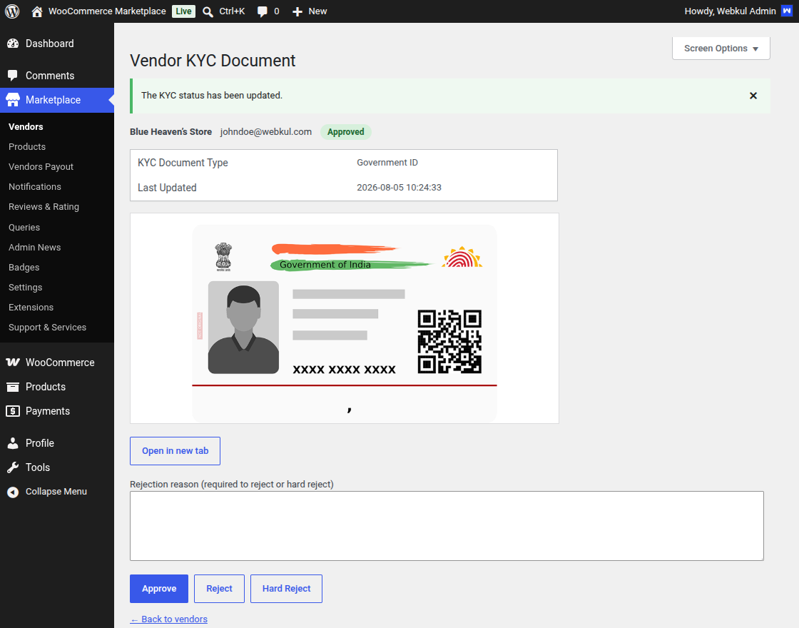Click the Ctrl+K search shortcut text

[x=232, y=11]
